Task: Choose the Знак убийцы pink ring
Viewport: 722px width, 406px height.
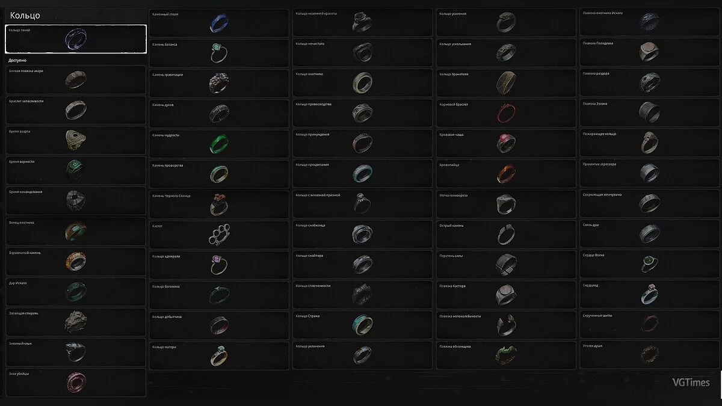Action: (76, 383)
